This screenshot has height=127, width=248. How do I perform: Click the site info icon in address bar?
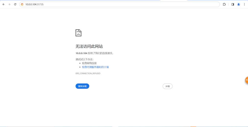click(22, 4)
